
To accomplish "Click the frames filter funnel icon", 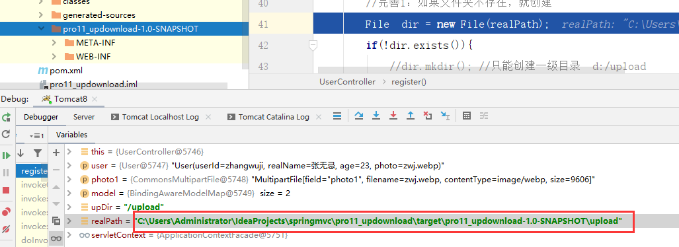I will pos(38,153).
